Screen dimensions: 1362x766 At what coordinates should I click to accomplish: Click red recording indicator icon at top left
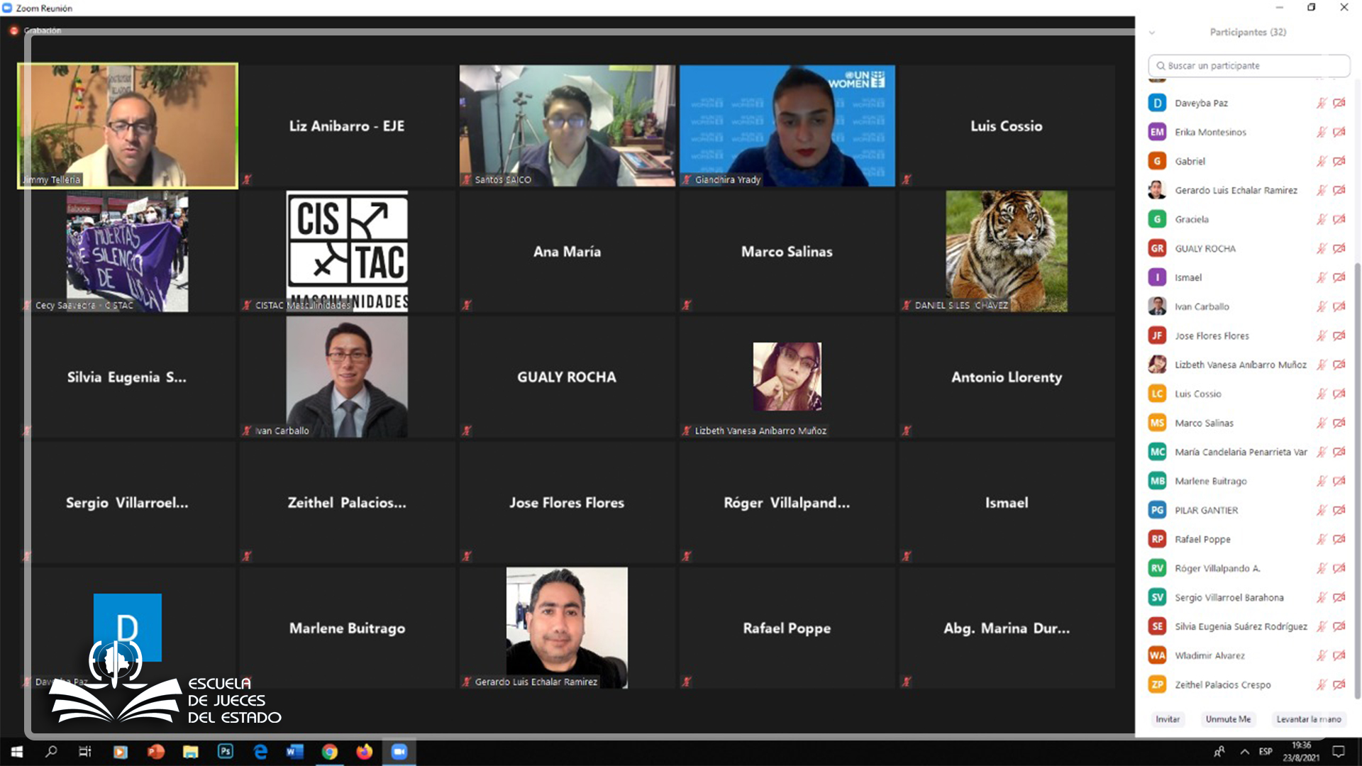[x=13, y=30]
